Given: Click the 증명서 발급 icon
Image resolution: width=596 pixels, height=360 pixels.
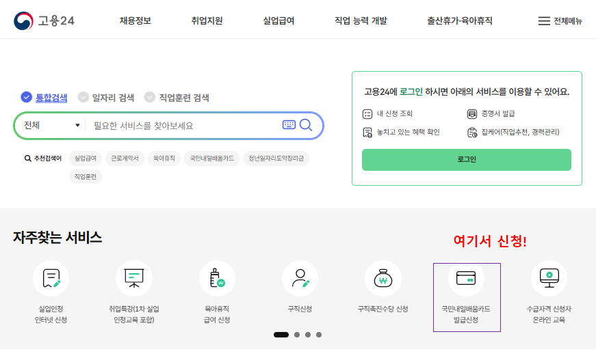Looking at the screenshot, I should pyautogui.click(x=471, y=113).
